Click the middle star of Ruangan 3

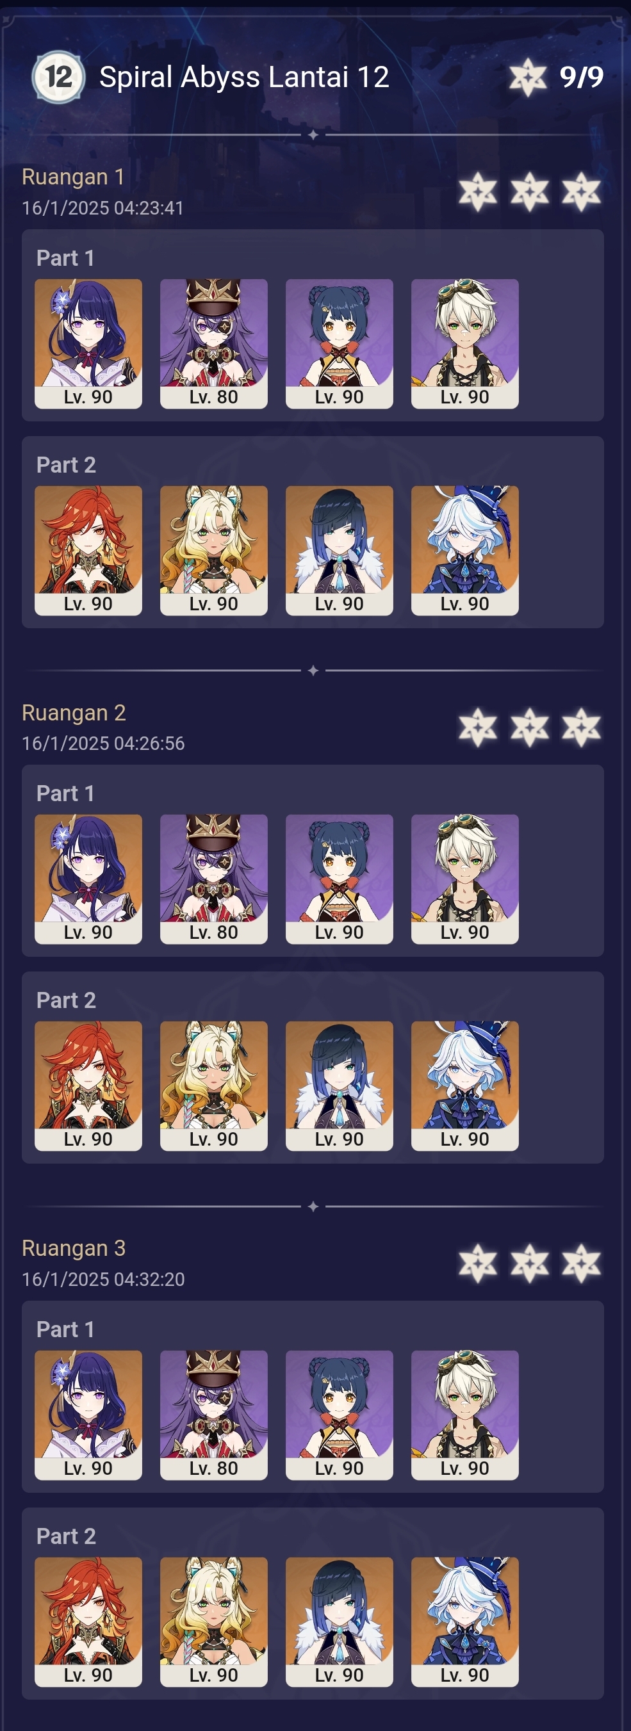530,1263
